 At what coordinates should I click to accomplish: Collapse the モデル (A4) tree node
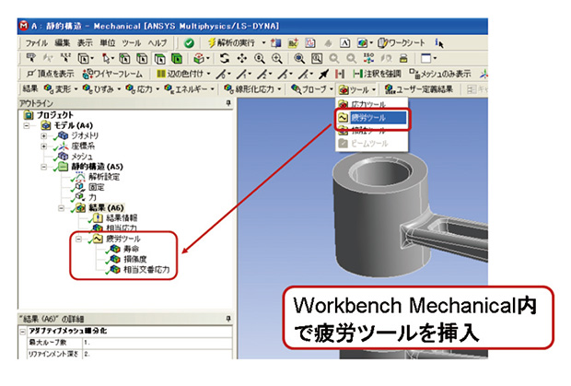27,125
